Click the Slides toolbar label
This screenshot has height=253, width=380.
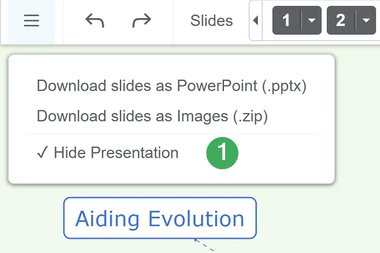pyautogui.click(x=212, y=21)
